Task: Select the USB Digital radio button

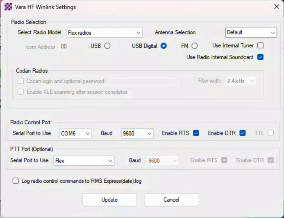Action: 164,46
